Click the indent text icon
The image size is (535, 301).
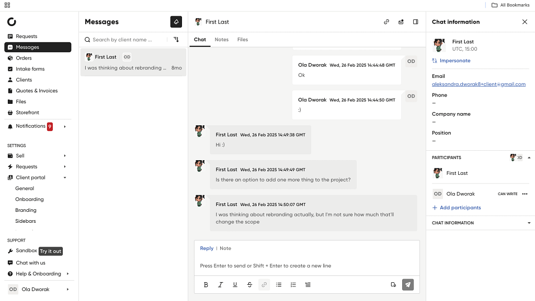pyautogui.click(x=308, y=285)
